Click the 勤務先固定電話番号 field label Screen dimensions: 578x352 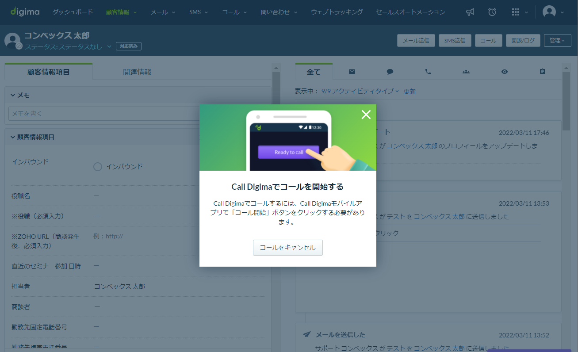[x=39, y=327]
